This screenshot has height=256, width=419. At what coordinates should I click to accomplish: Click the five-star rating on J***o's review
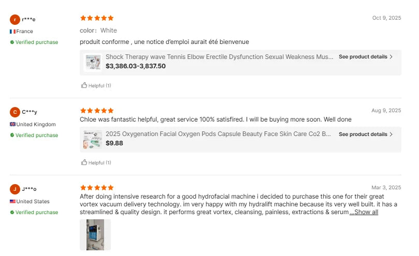pyautogui.click(x=97, y=188)
